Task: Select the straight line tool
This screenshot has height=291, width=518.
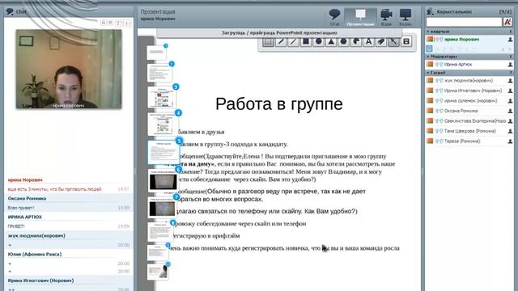Action: point(293,42)
